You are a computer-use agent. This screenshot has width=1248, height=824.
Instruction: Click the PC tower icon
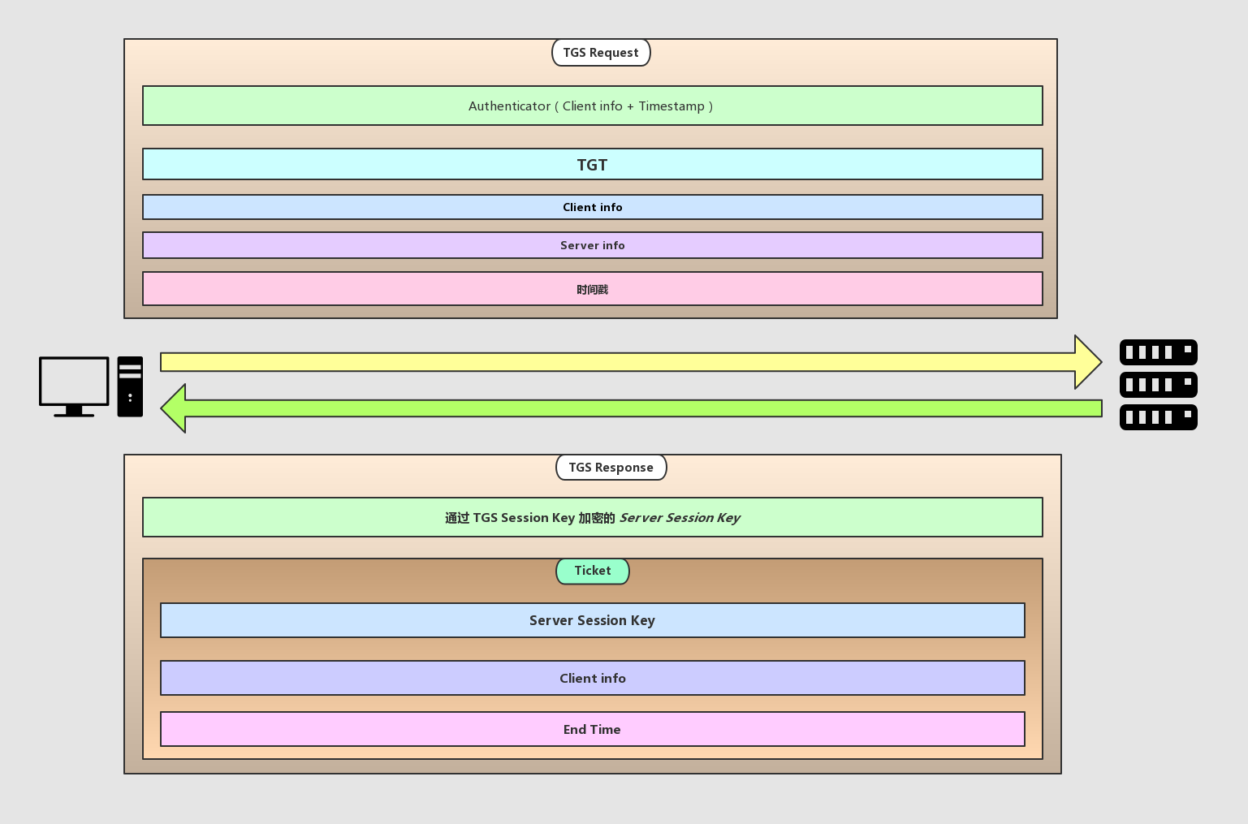point(130,386)
